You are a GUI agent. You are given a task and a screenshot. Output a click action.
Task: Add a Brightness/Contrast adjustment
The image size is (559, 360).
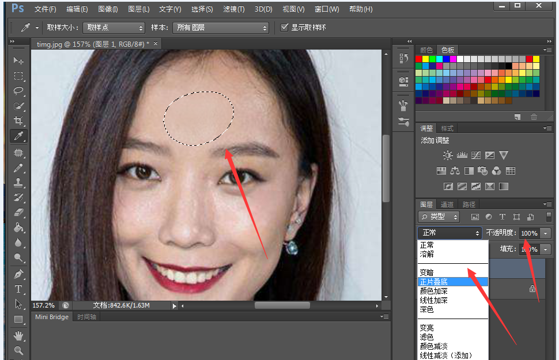(448, 155)
